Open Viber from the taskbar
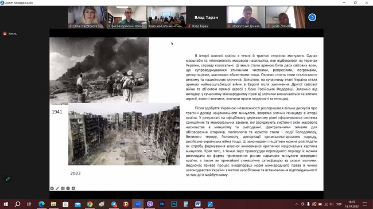Image resolution: width=373 pixels, height=209 pixels. click(150, 204)
